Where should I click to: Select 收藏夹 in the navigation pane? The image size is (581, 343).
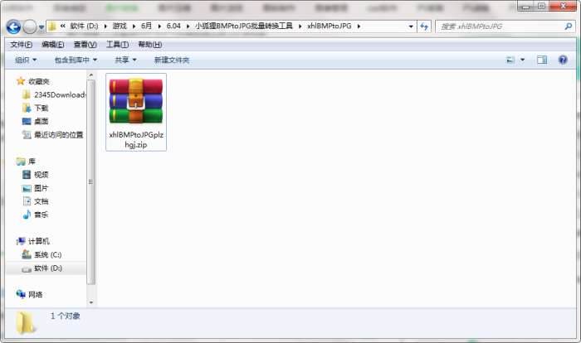(x=39, y=81)
